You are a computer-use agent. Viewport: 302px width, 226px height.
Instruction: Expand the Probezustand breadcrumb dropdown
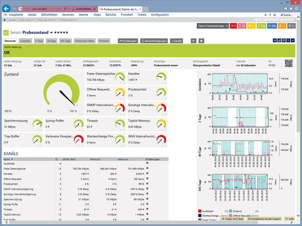coord(68,20)
